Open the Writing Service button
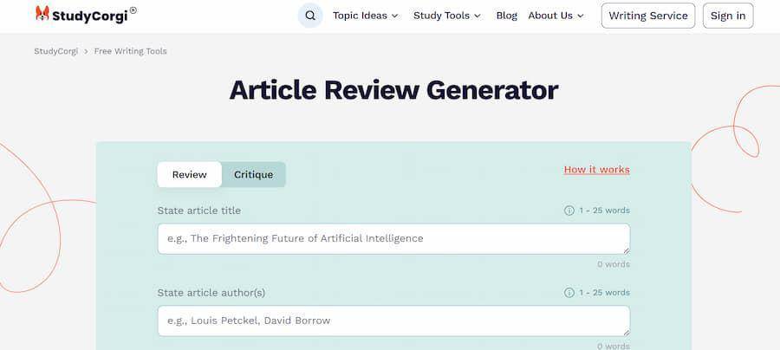 click(x=648, y=16)
